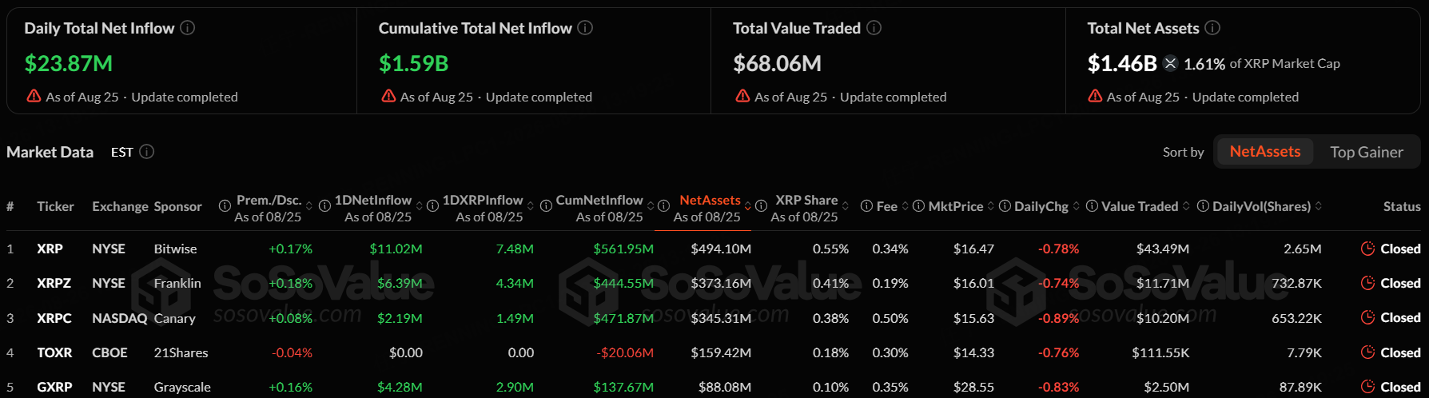
Task: Click warning icon under Daily Total Net Inflow
Action: (x=34, y=96)
